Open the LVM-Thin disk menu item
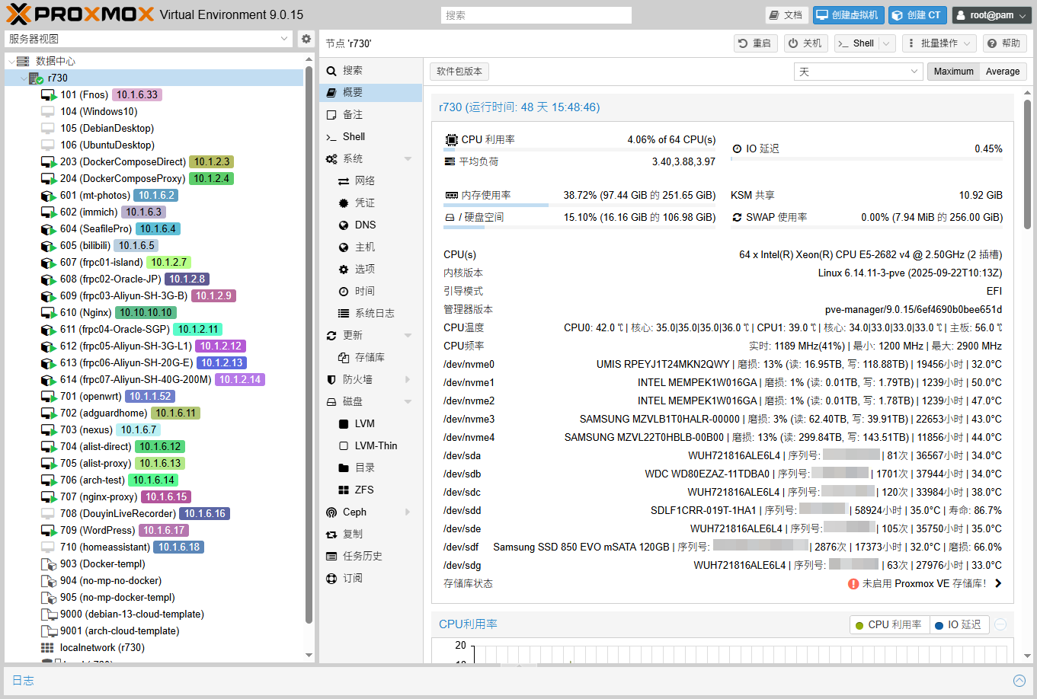This screenshot has width=1037, height=699. (376, 446)
